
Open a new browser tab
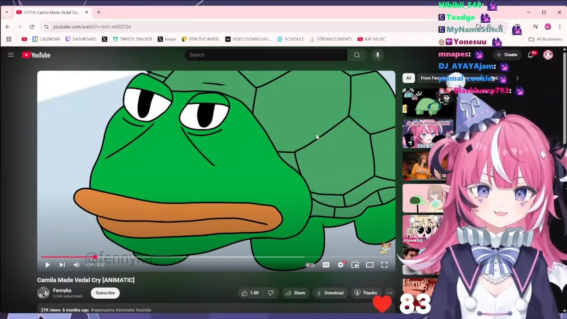pos(99,12)
